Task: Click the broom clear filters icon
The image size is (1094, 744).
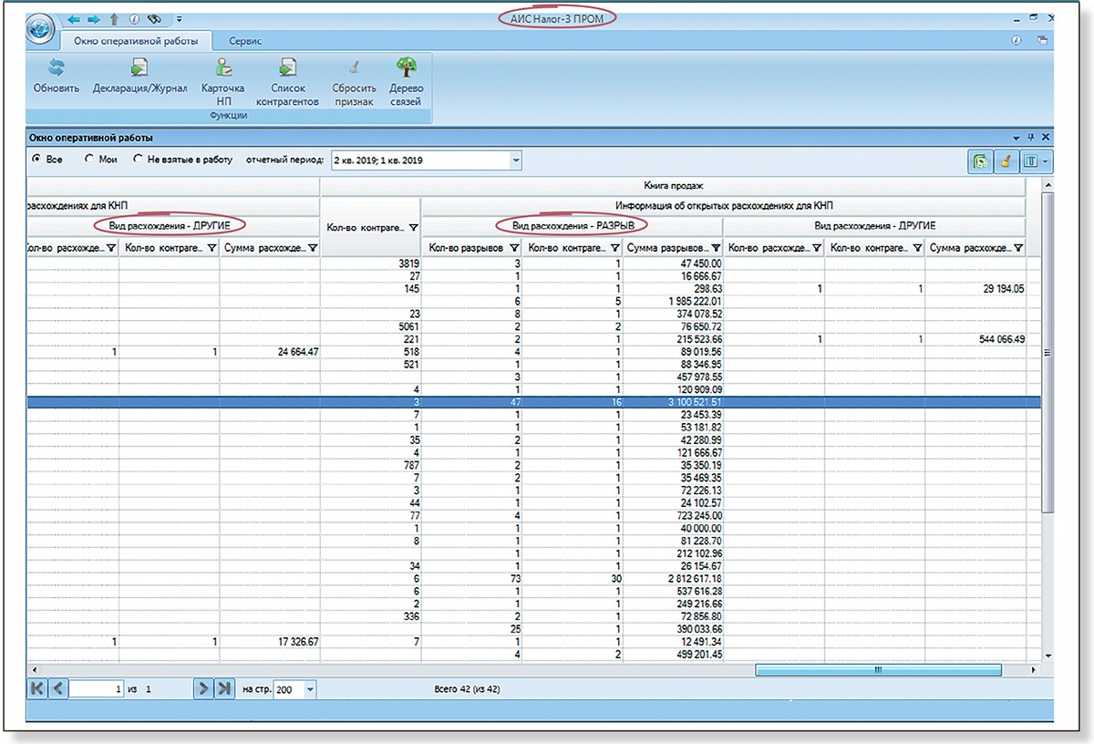Action: tap(1006, 161)
